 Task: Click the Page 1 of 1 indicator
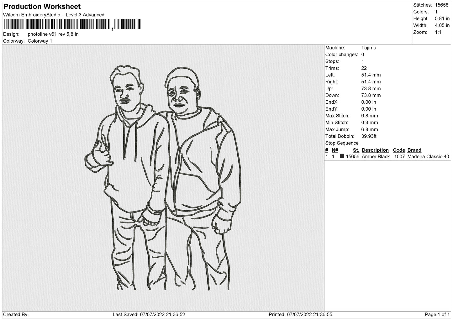coord(437,315)
